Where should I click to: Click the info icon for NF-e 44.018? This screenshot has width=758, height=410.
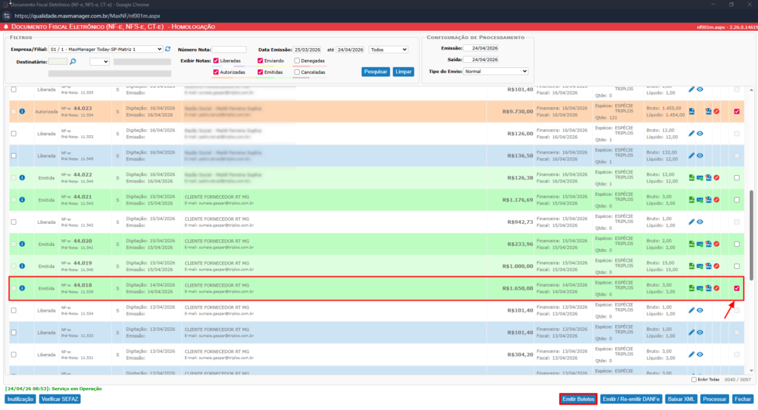(22, 288)
